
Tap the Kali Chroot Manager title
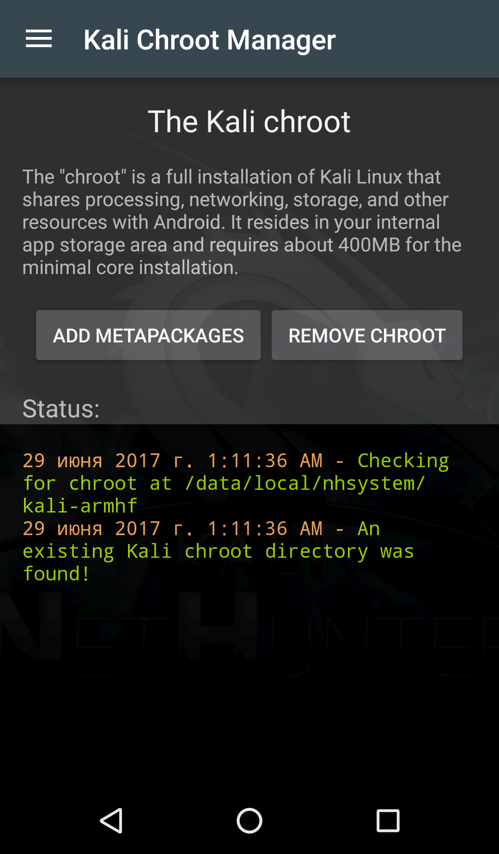coord(209,40)
